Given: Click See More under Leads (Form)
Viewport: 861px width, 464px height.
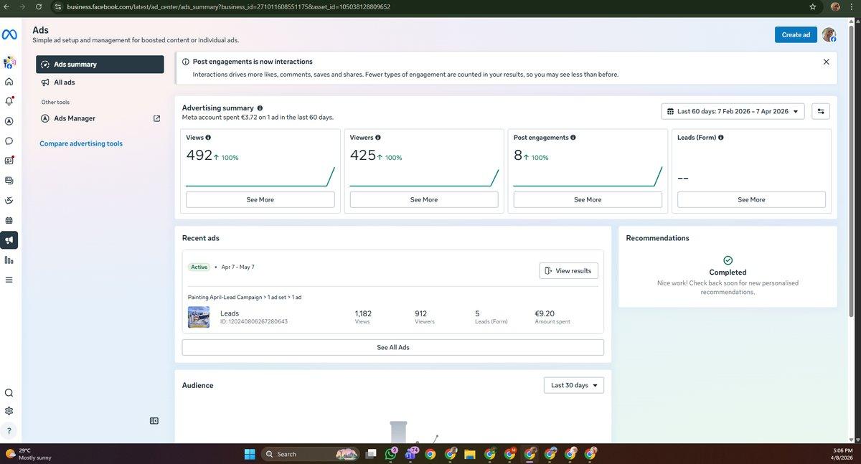Looking at the screenshot, I should [x=751, y=200].
